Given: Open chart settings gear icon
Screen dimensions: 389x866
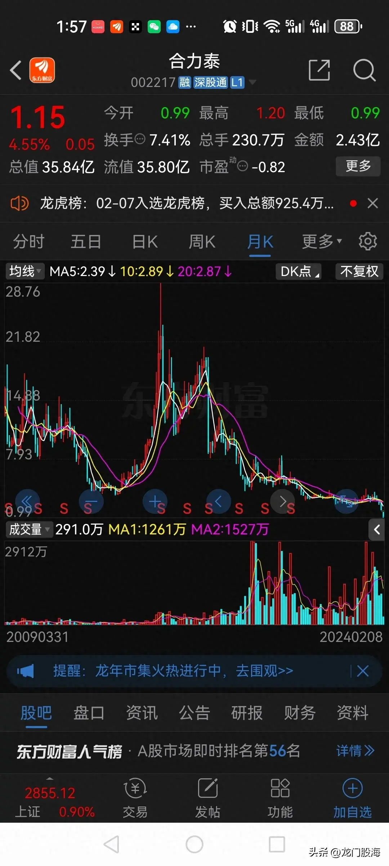Looking at the screenshot, I should 368,241.
